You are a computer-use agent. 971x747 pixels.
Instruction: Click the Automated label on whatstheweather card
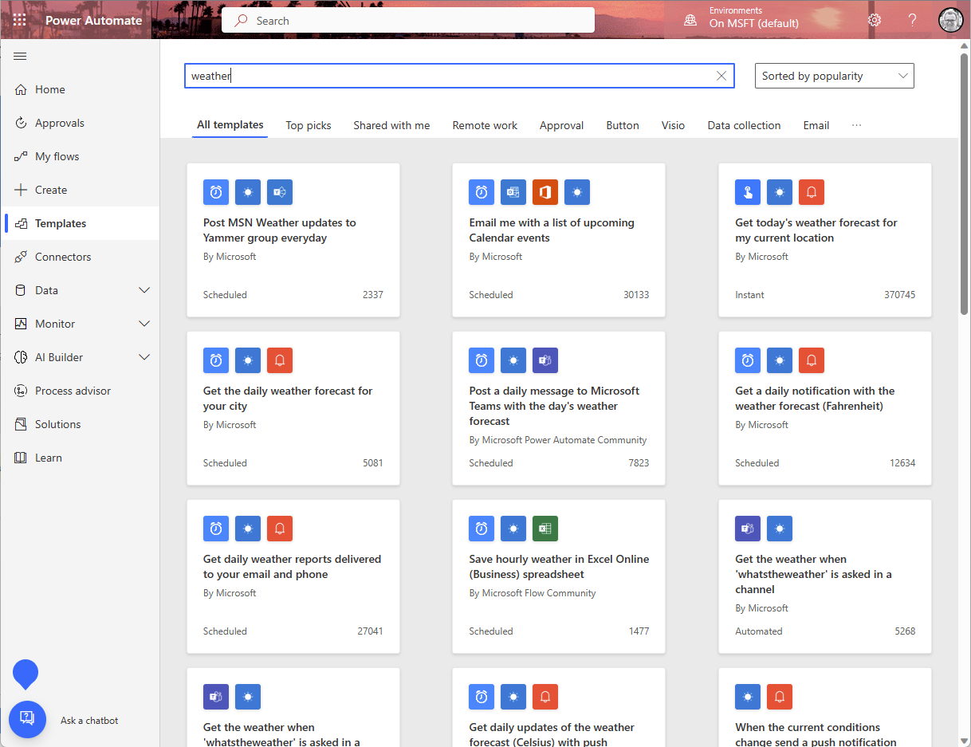pyautogui.click(x=759, y=631)
